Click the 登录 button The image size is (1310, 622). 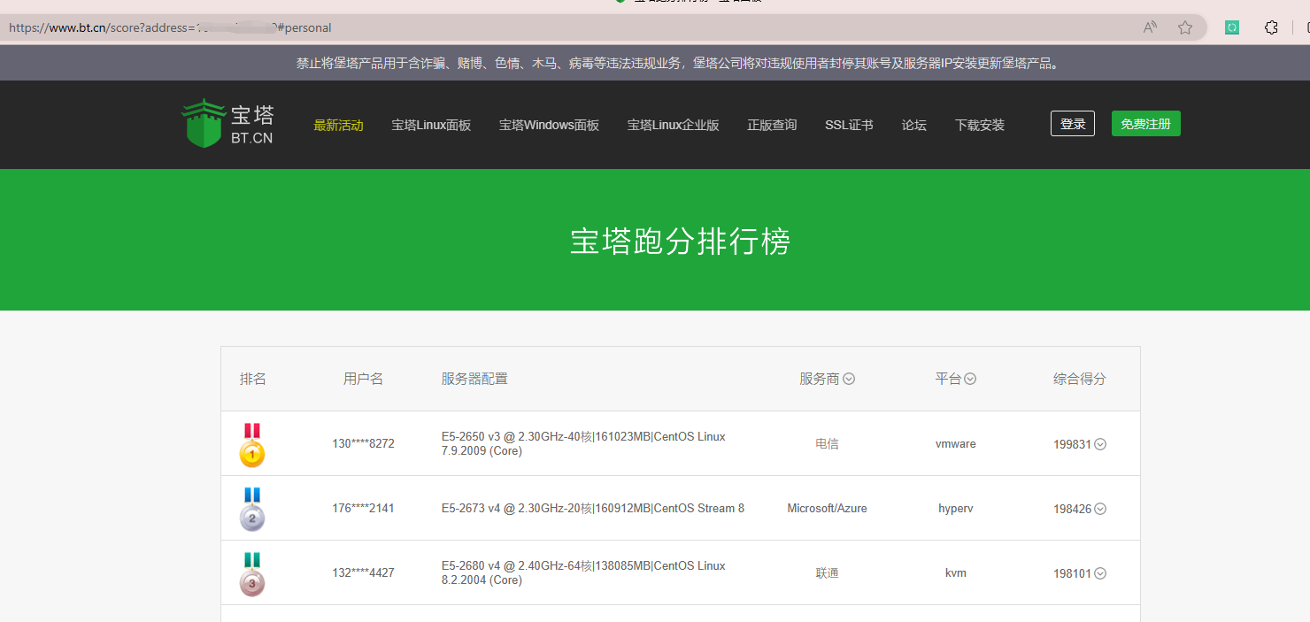point(1073,124)
